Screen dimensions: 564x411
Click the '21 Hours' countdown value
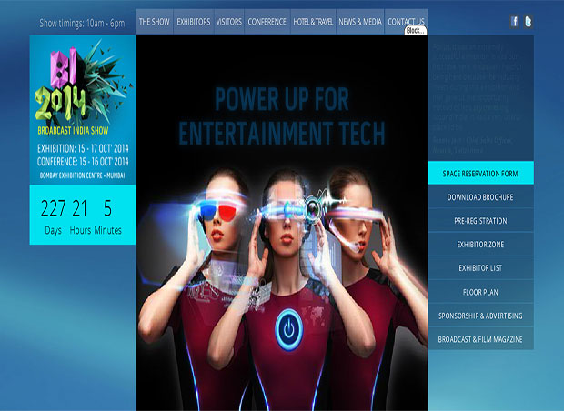[80, 217]
